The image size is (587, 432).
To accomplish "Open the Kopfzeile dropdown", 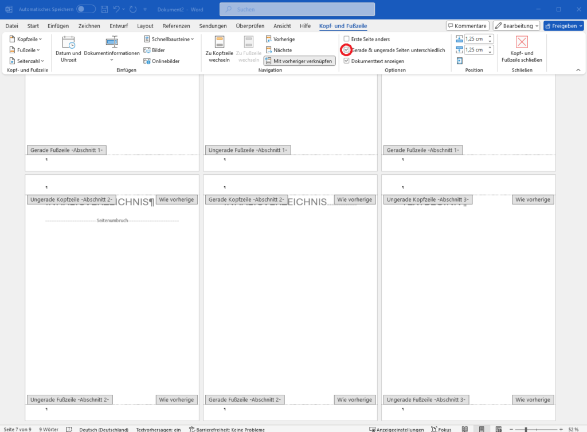I will [25, 39].
